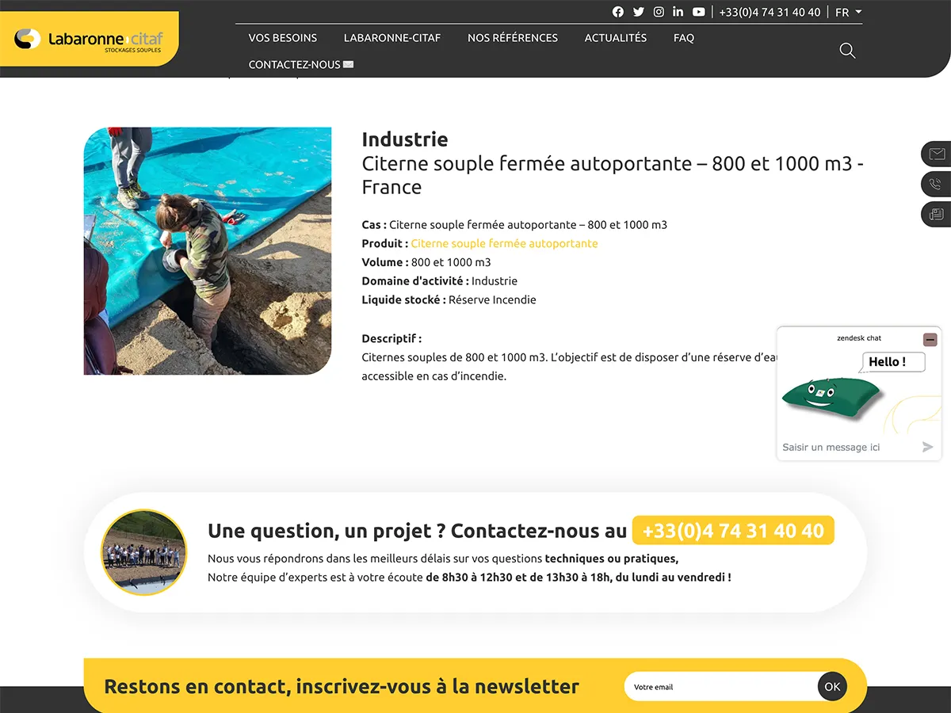Open the Twitter social icon
Screen dimensions: 951x713
[639, 12]
